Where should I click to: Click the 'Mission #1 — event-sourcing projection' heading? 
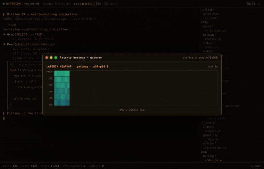(x=42, y=14)
